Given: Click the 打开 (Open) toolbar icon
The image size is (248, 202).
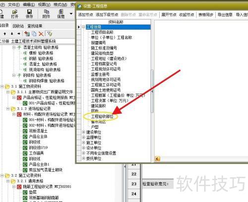Looking at the screenshot, I should coord(14,13).
